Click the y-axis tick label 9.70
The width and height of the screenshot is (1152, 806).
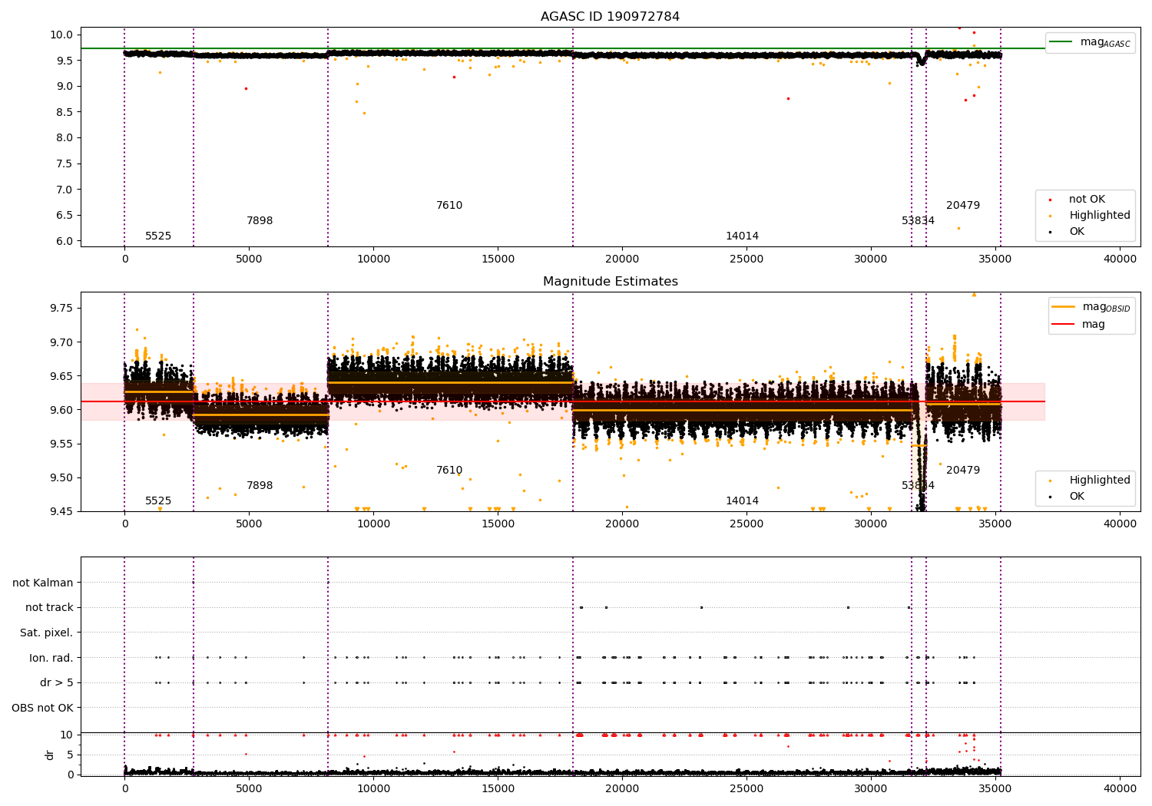[x=61, y=342]
